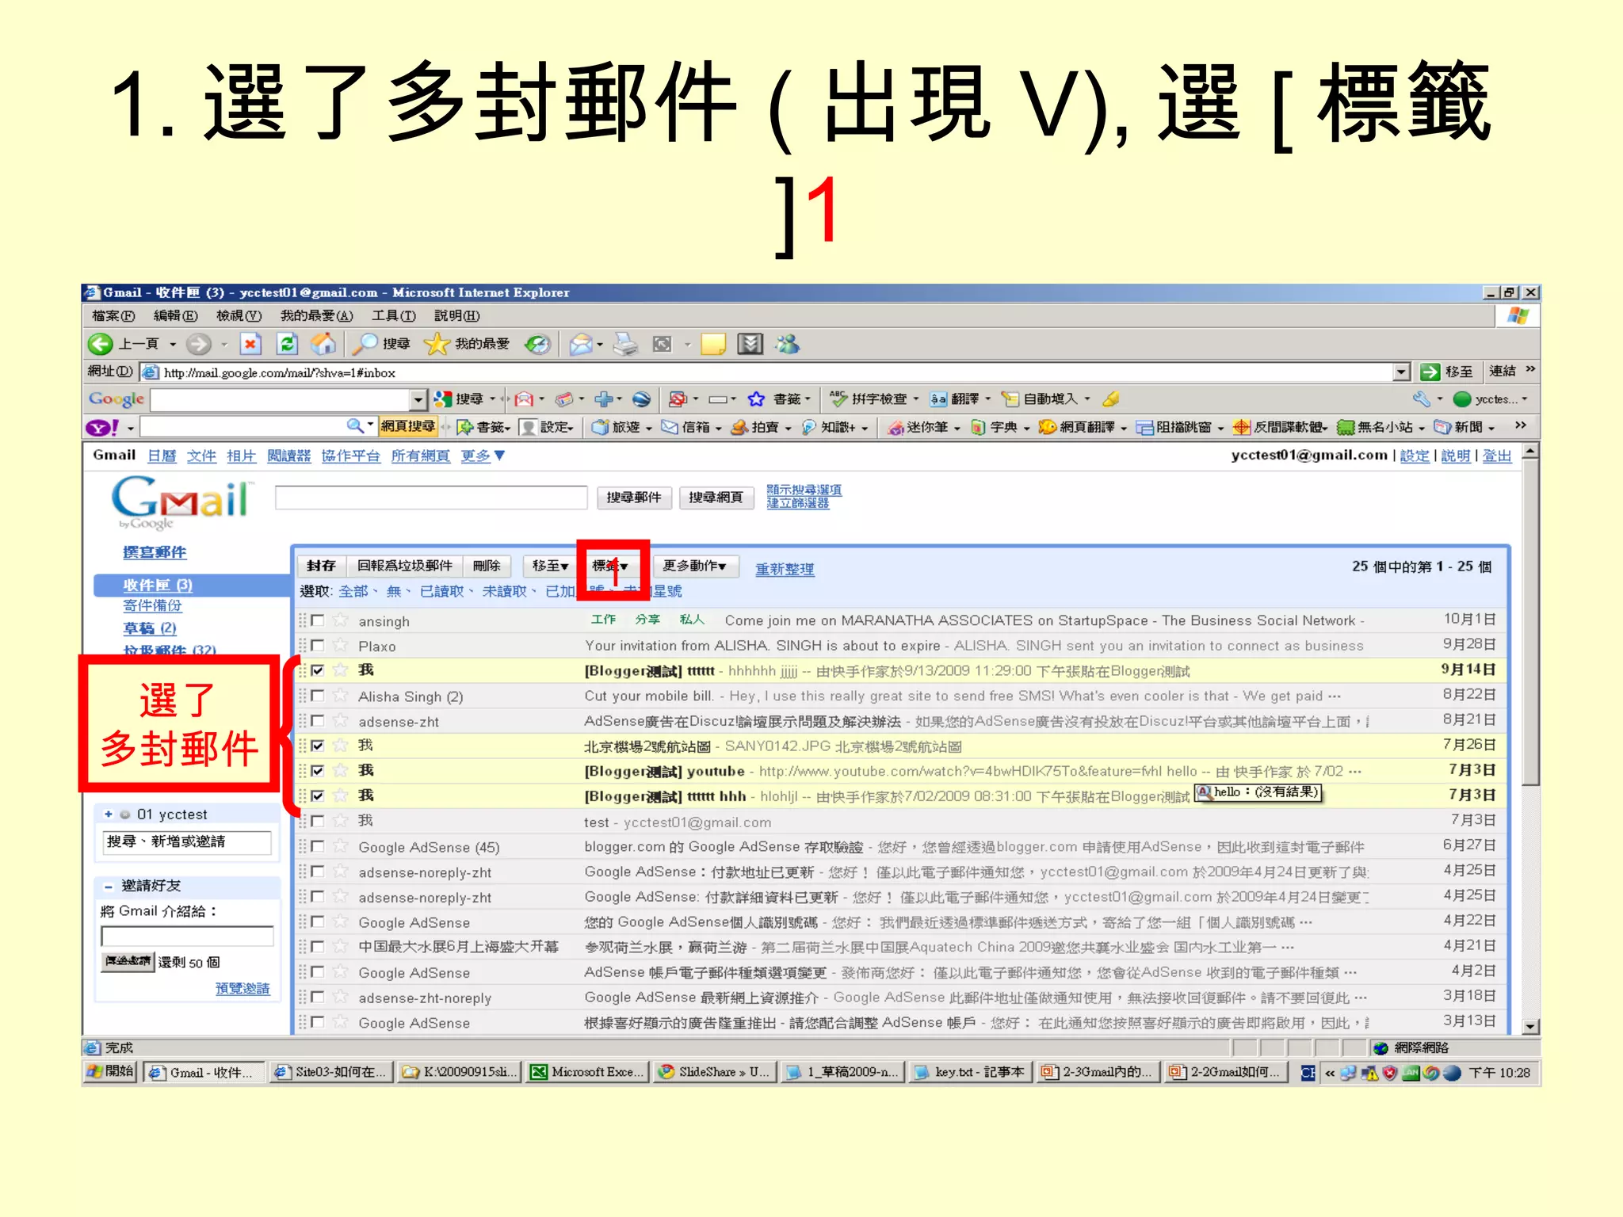Check the Plaxo message checkbox
1623x1217 pixels.
[x=317, y=645]
